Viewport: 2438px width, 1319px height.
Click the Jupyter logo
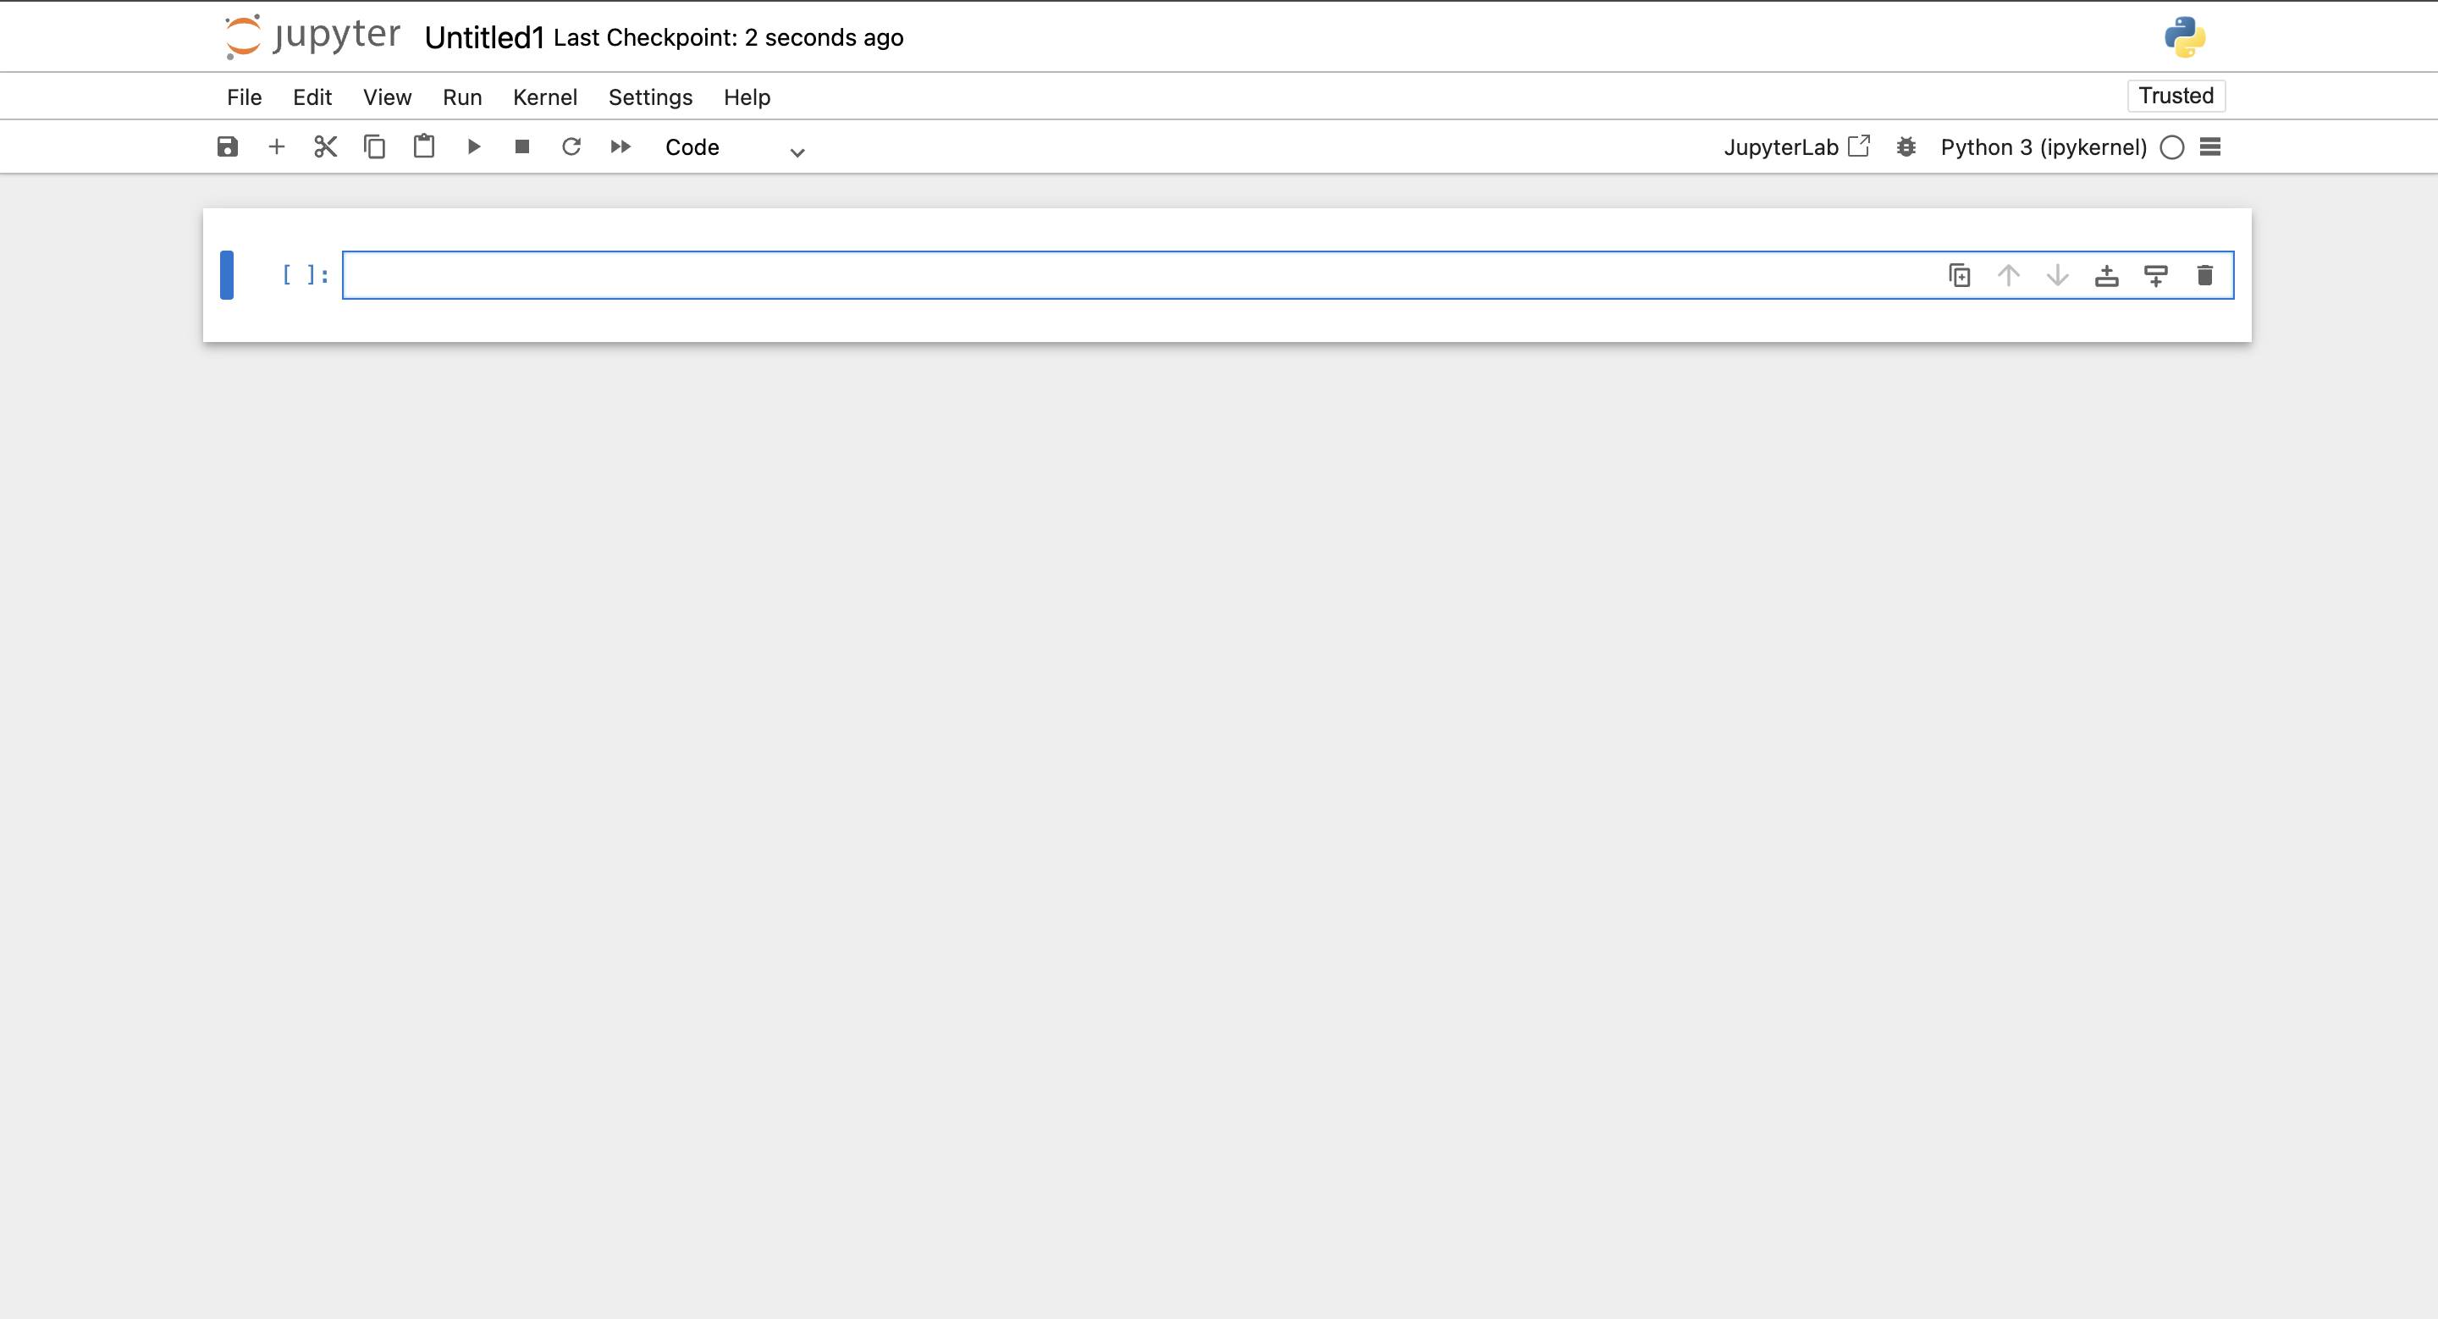pos(312,37)
